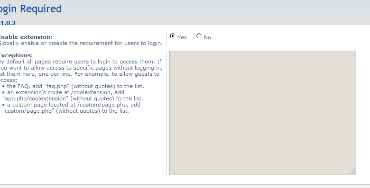Select the Yes radio button
Image resolution: width=370 pixels, height=188 pixels.
(x=173, y=36)
